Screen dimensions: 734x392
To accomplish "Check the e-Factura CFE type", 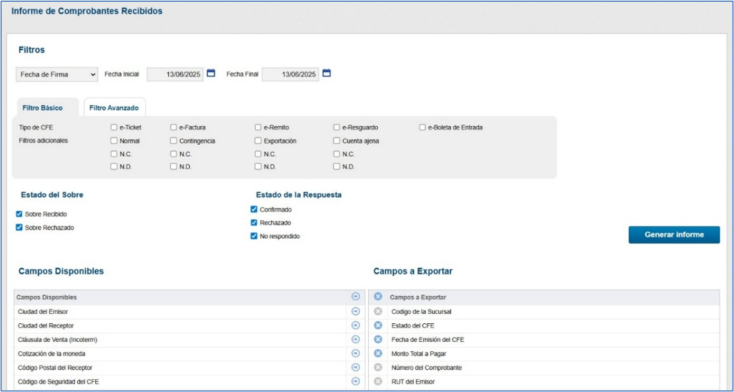I will click(x=174, y=127).
